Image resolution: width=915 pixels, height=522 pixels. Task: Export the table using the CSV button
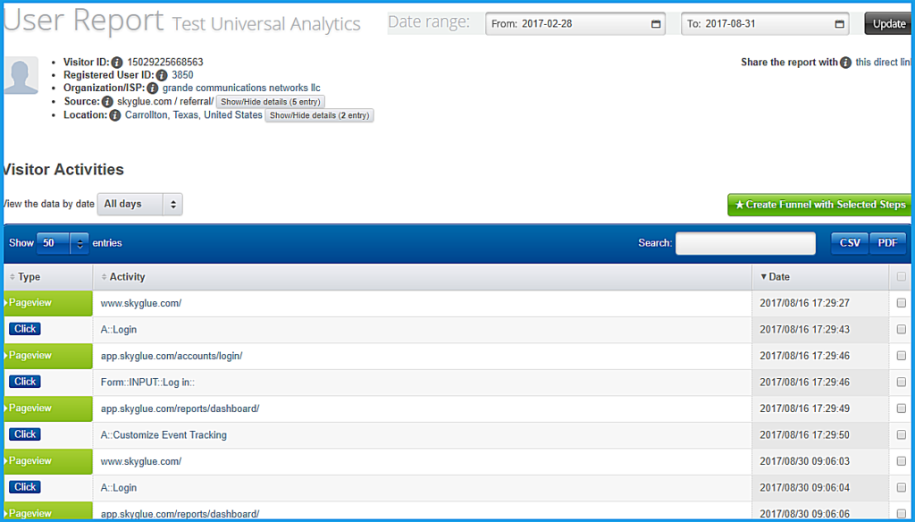(849, 243)
